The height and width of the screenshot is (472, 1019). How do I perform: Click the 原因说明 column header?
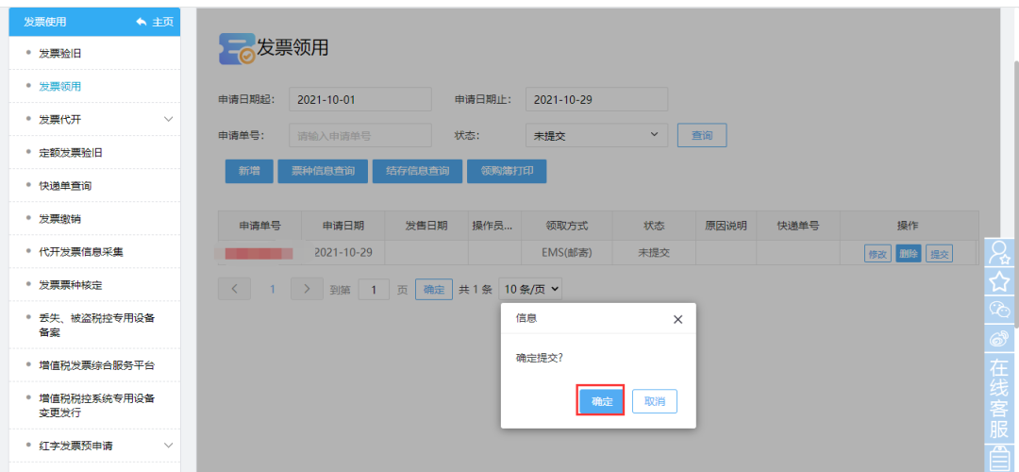click(x=726, y=226)
